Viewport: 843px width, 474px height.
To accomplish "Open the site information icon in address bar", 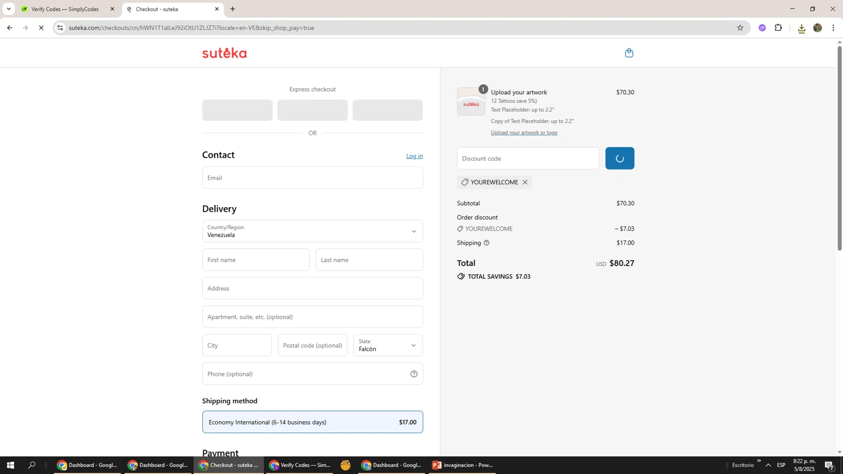I will pyautogui.click(x=60, y=28).
